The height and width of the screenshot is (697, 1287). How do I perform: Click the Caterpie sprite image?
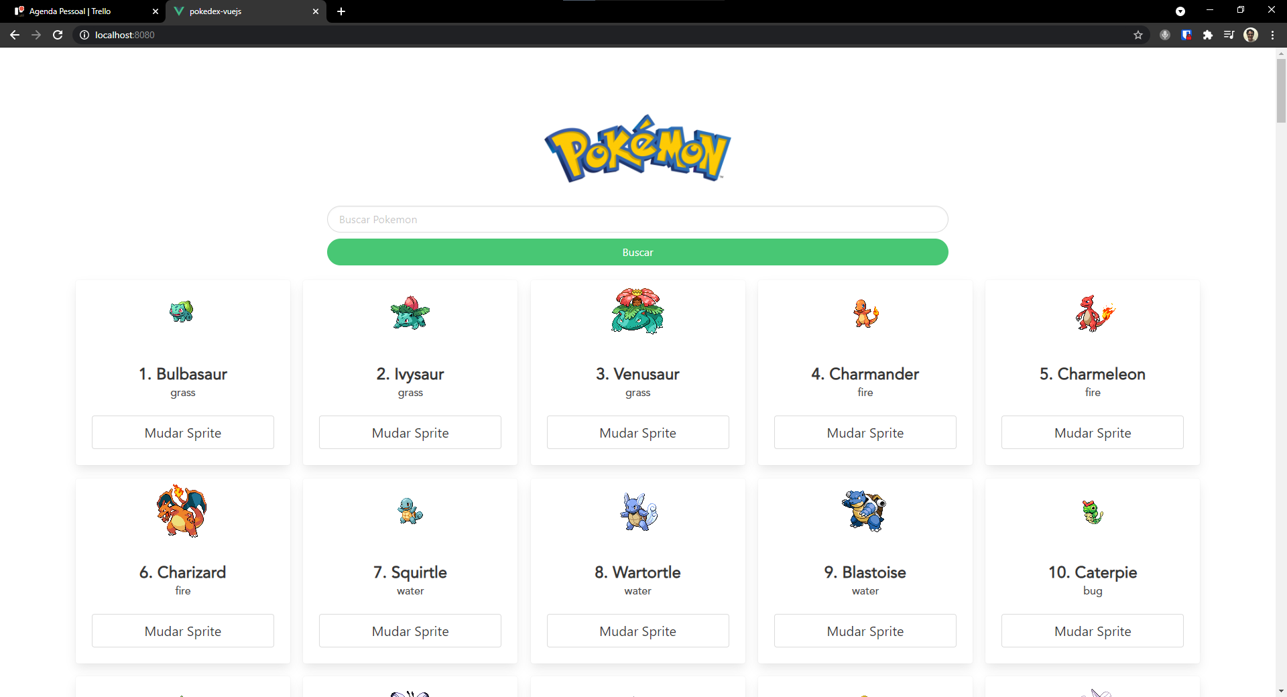[1093, 512]
